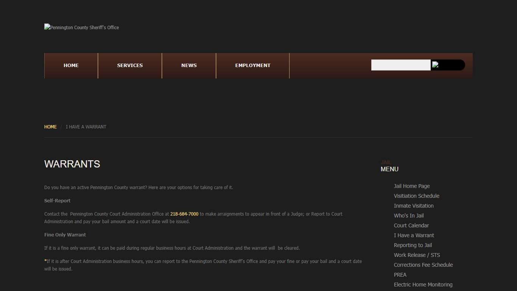517x291 pixels.
Task: Open the Jail Home Page link
Action: point(411,186)
